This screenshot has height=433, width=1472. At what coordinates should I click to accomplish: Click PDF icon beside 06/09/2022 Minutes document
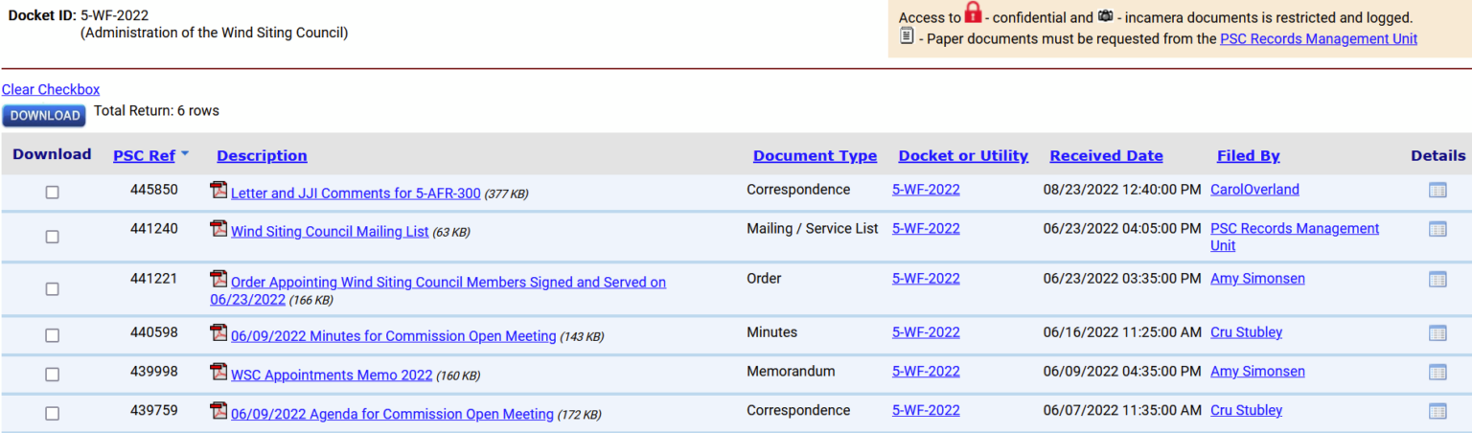pos(218,333)
